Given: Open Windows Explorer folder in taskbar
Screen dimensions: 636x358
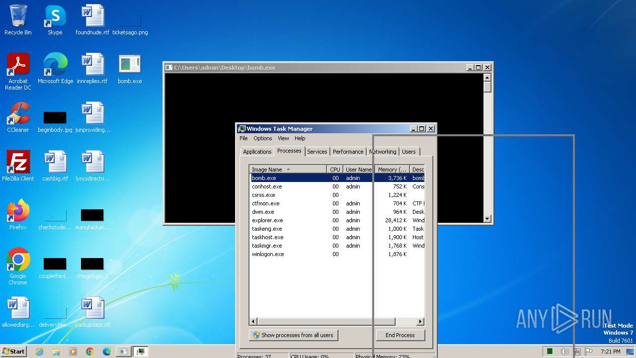Looking at the screenshot, I should pos(56,352).
